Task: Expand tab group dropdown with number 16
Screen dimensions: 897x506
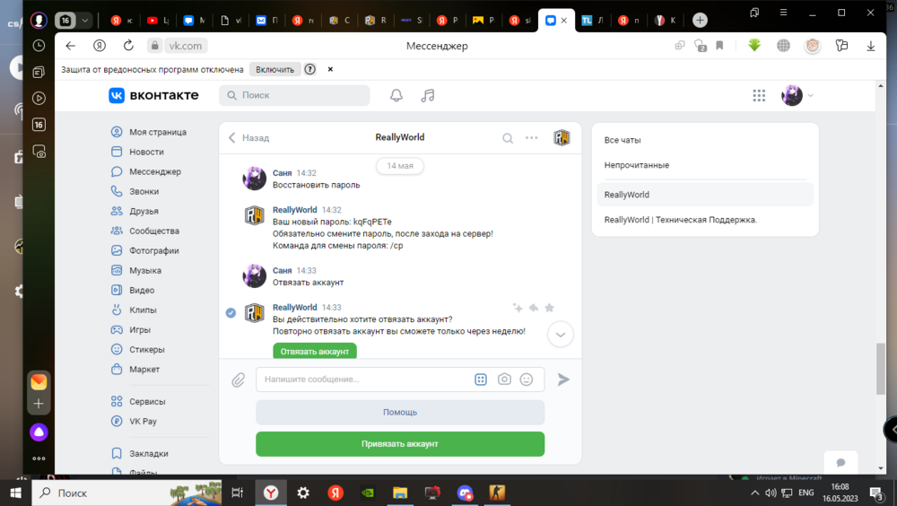Action: tap(84, 21)
